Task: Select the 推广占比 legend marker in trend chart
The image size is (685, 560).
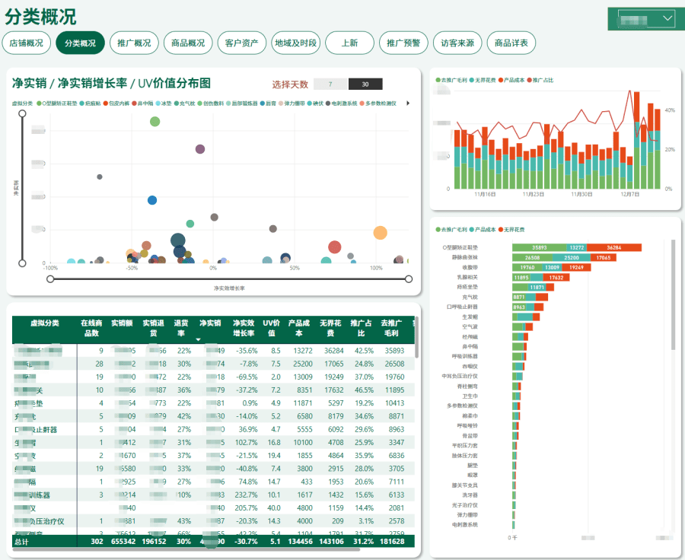Action: tap(530, 80)
